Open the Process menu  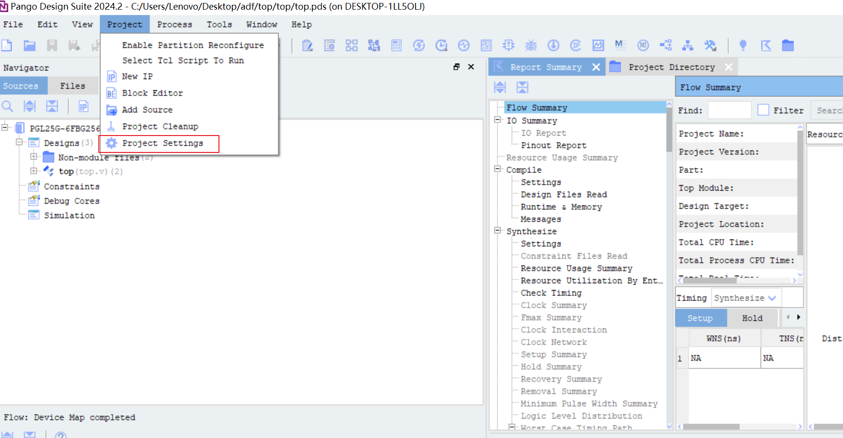click(x=175, y=24)
